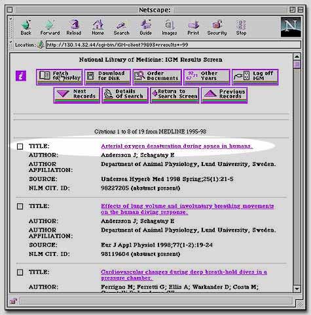Reload the current page
311x315 pixels.
(x=74, y=28)
